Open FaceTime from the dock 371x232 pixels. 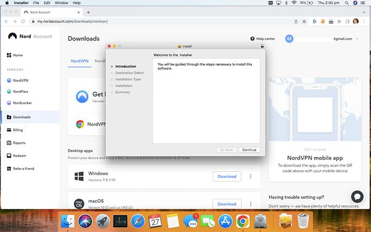point(207,221)
